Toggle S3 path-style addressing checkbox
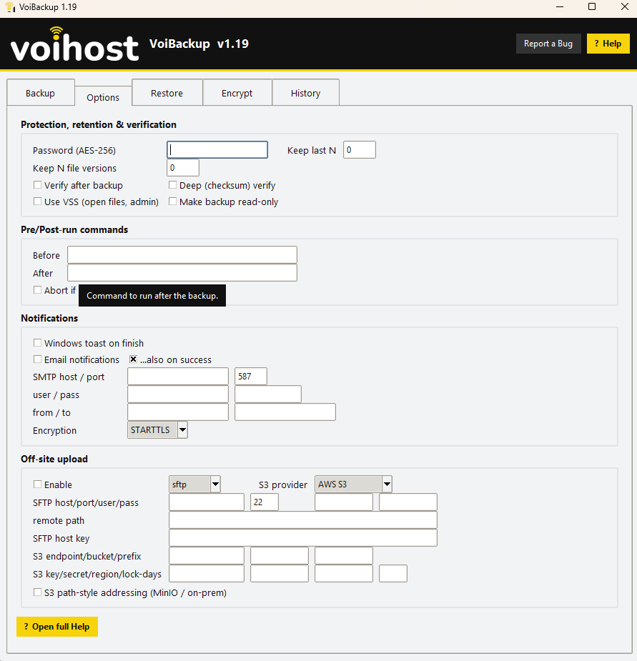Screen dimensions: 637x661 38,592
